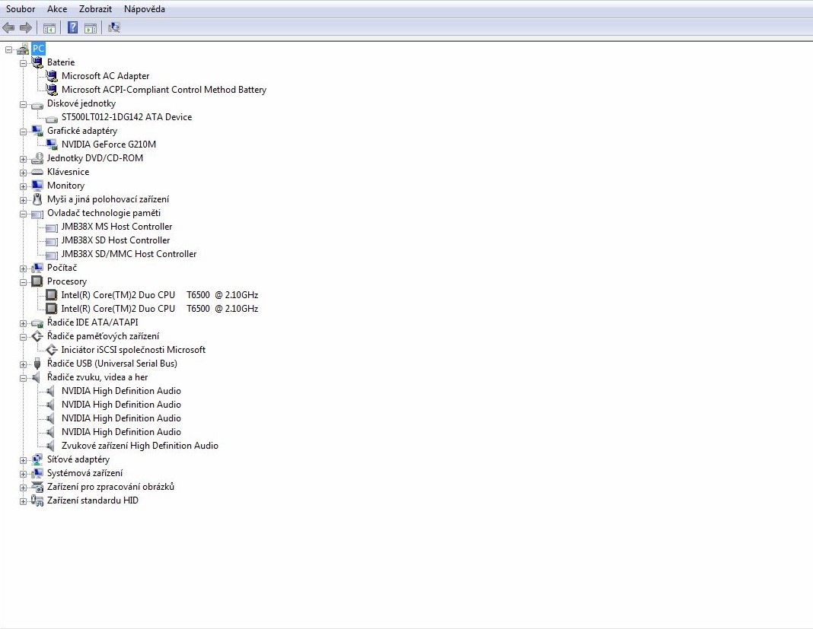
Task: Open the Zobrazit menu
Action: (95, 9)
